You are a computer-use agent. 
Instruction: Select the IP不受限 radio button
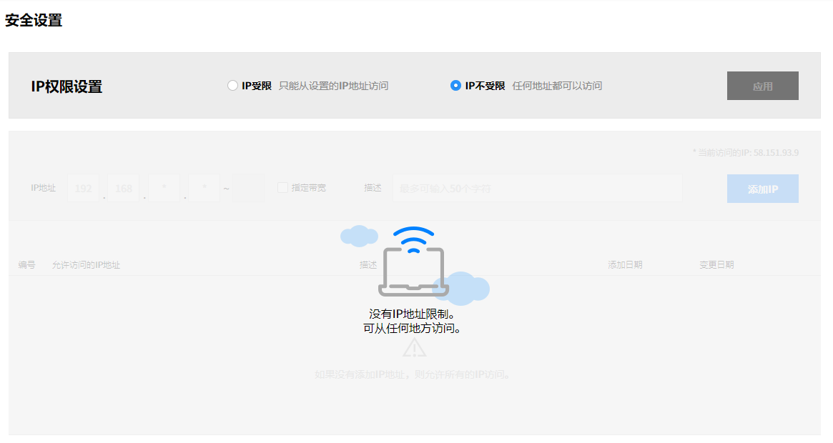click(455, 86)
